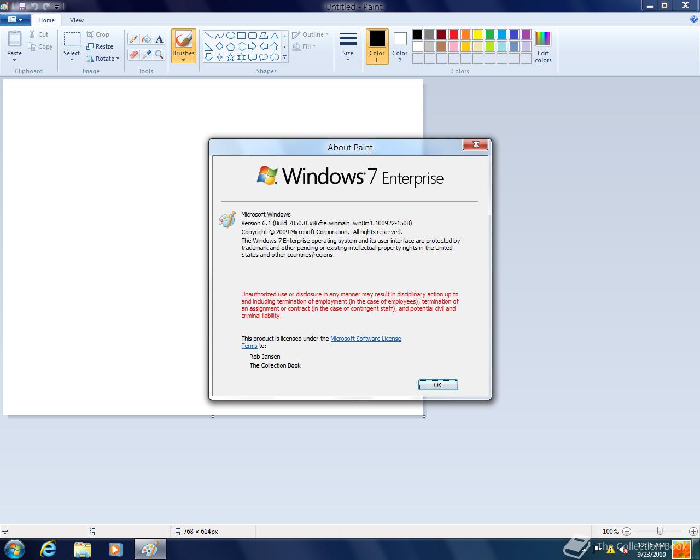Viewport: 700px width, 560px height.
Task: Choose the Five-point star shape
Action: point(231,57)
